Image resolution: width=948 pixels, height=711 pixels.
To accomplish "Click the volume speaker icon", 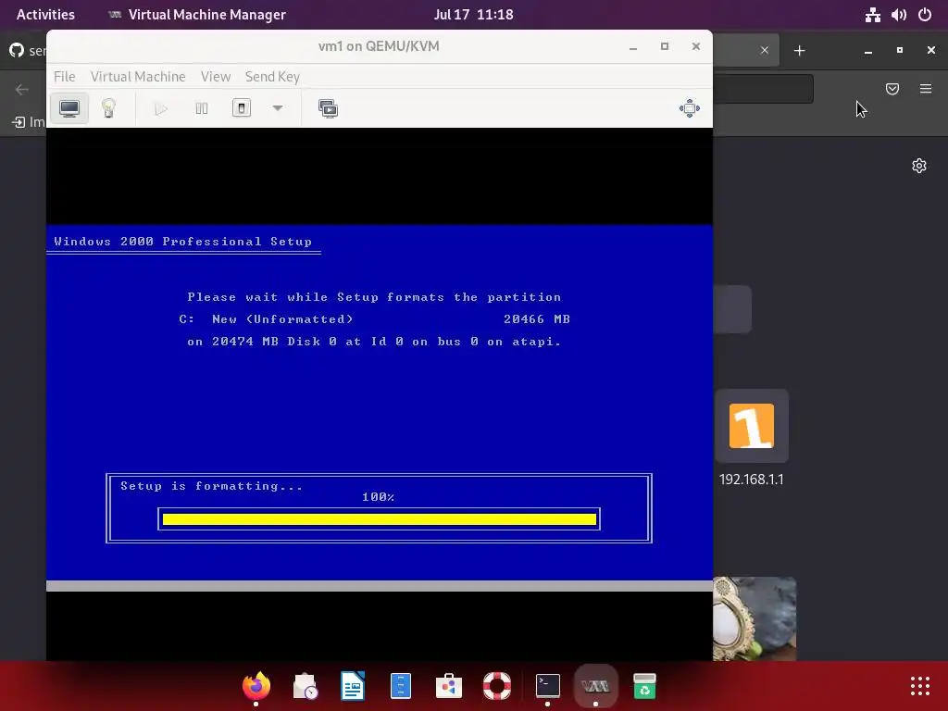I will [898, 15].
